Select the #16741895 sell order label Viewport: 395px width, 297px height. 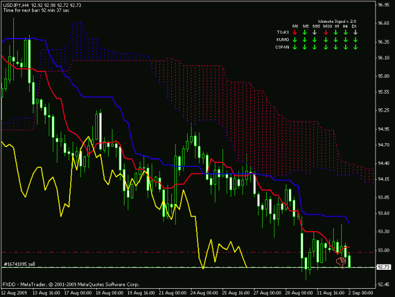point(20,264)
